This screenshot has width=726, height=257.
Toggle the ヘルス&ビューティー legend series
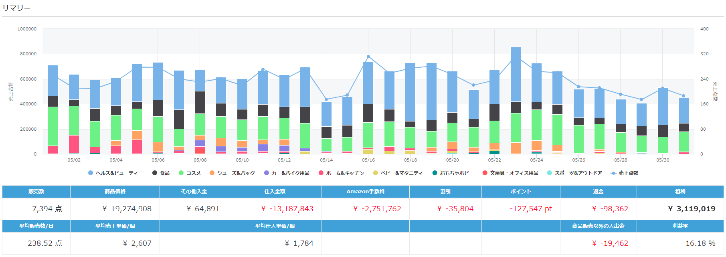115,173
